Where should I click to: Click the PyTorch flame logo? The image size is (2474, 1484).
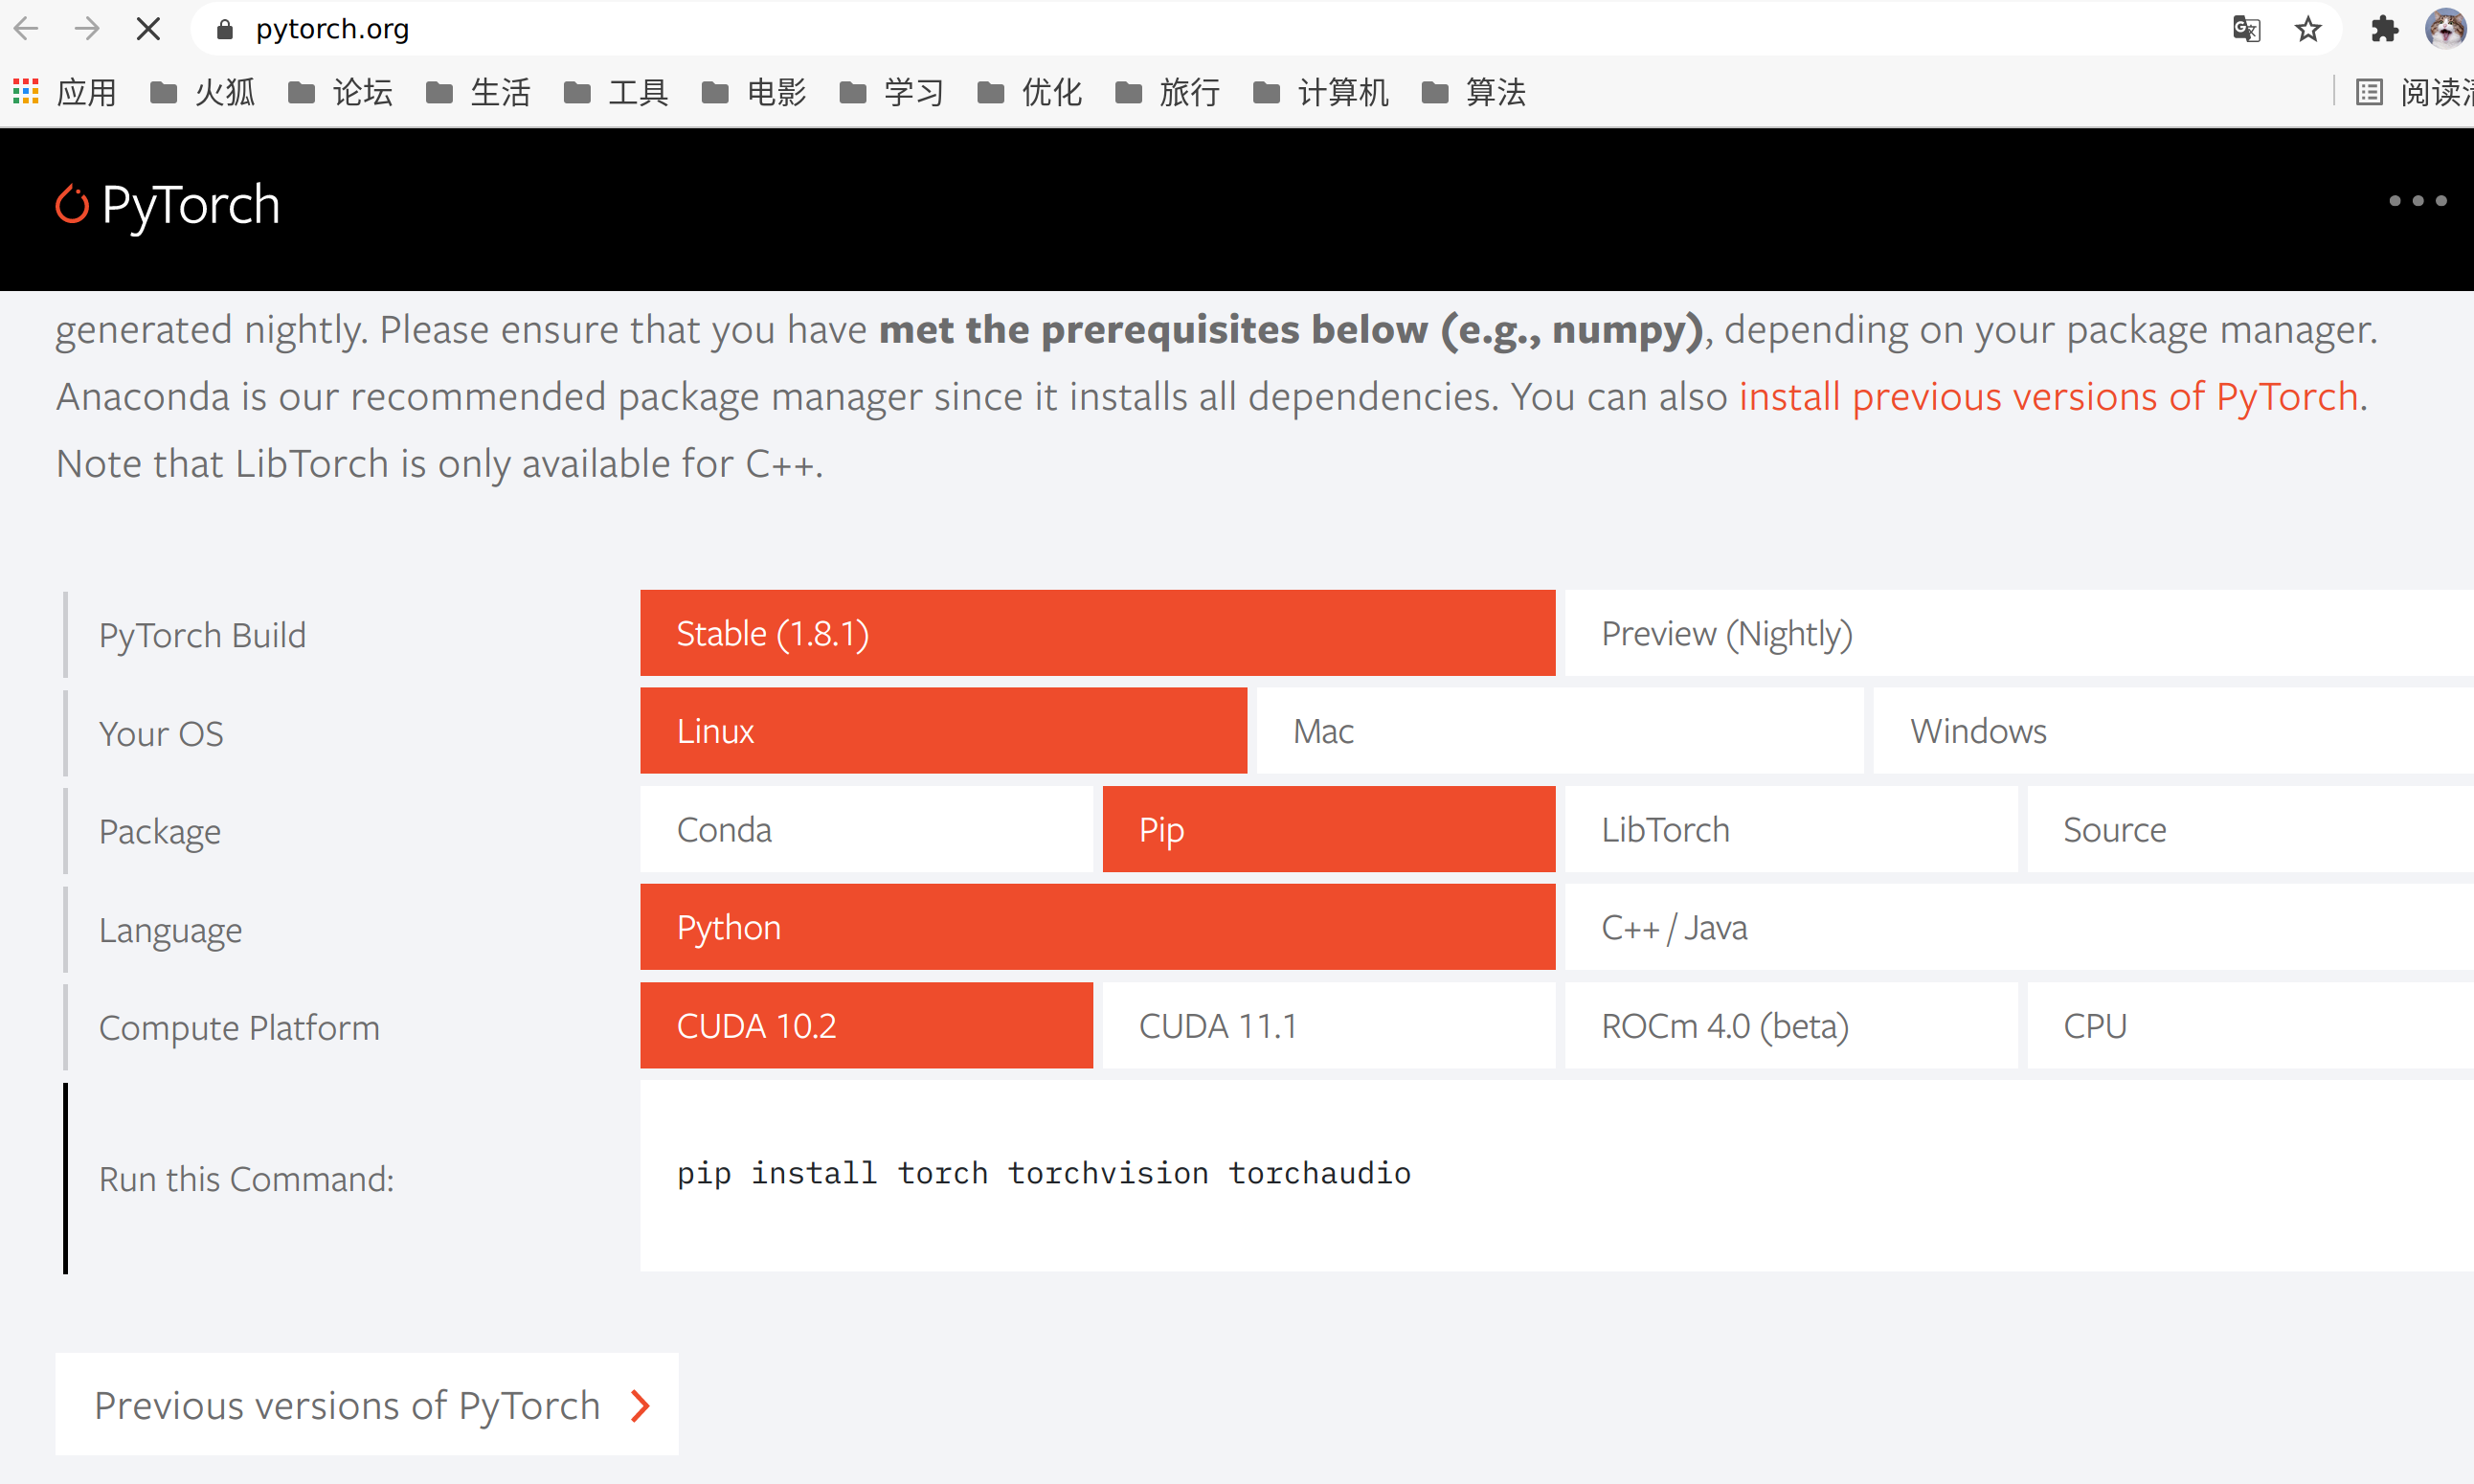coord(71,204)
